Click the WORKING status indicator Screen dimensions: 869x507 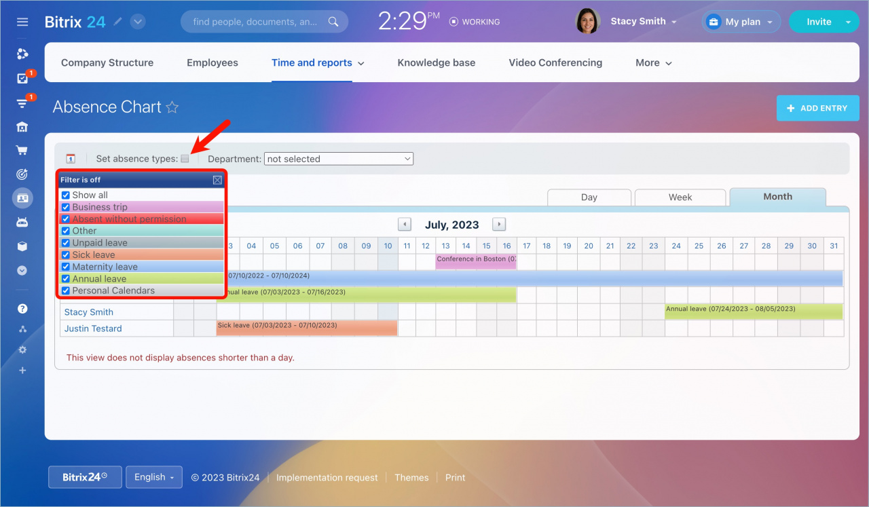475,22
